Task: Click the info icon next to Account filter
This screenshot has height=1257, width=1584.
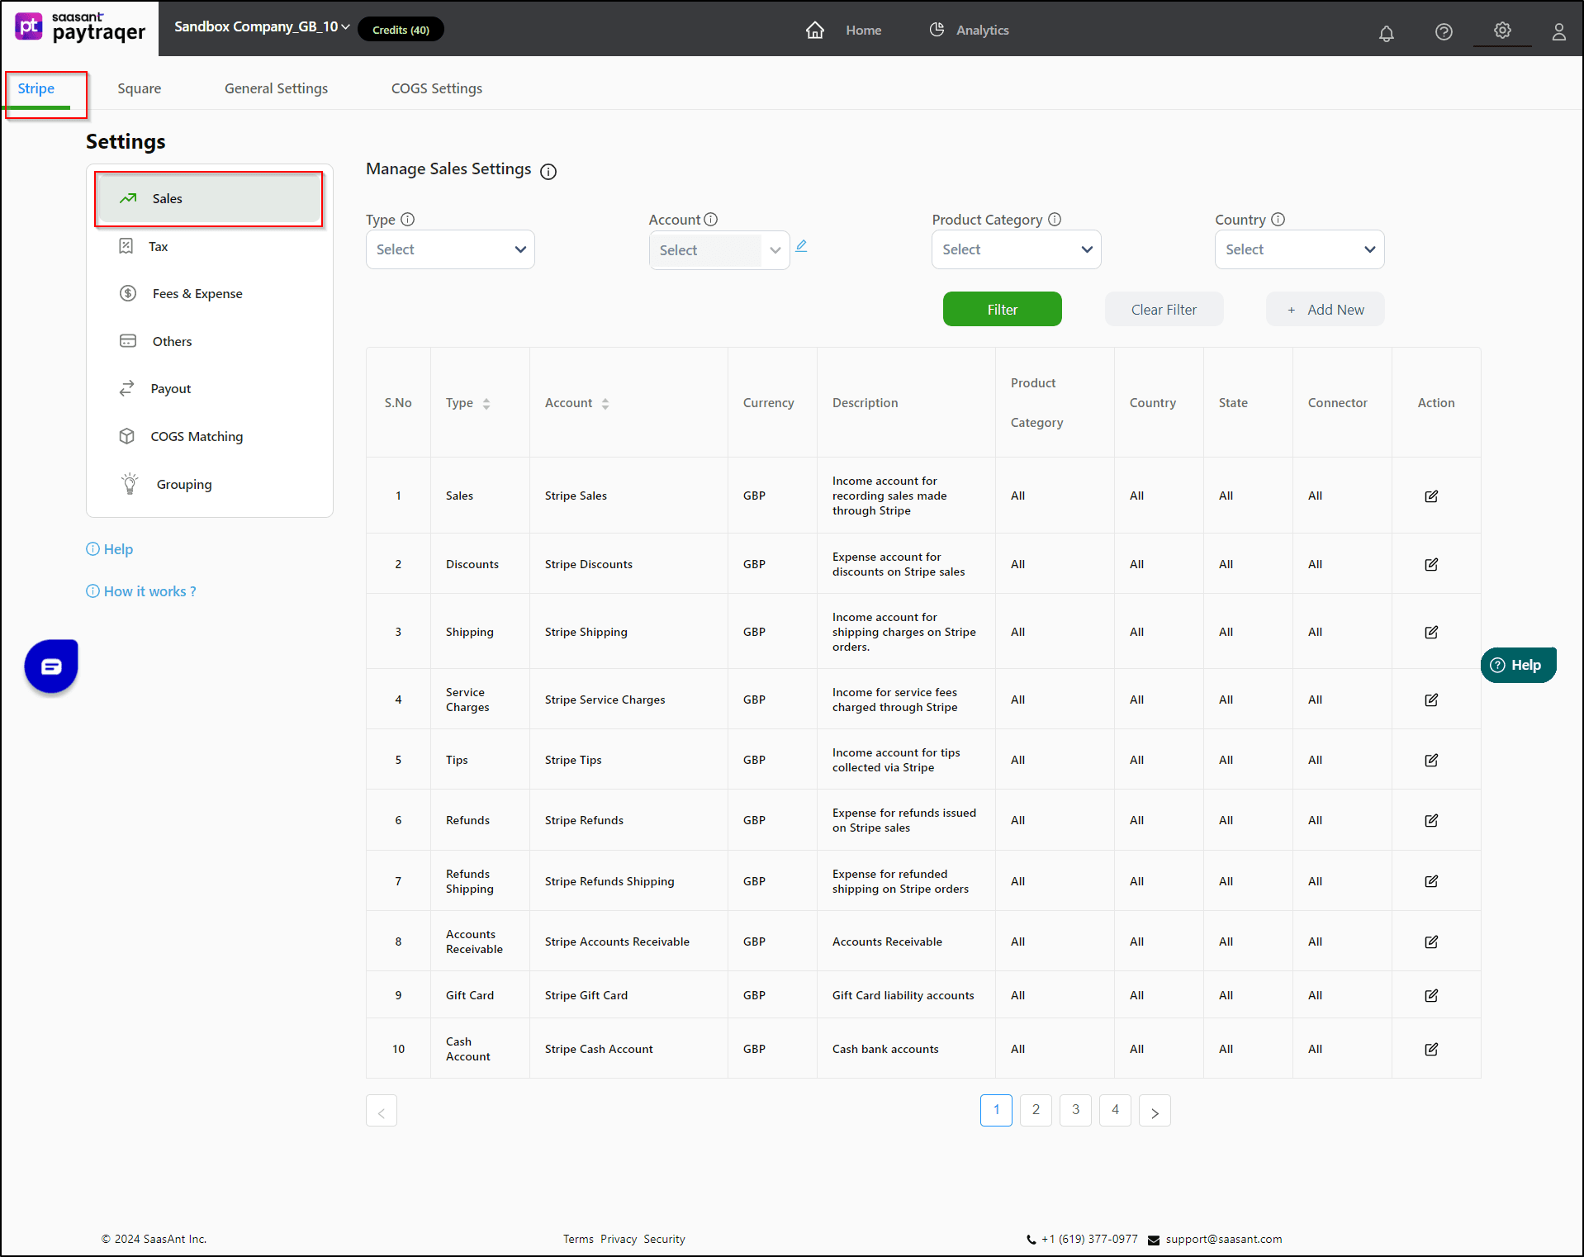Action: tap(711, 220)
